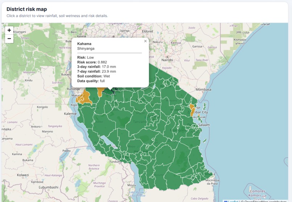Click the 'Data quality: full' line

[x=91, y=81]
